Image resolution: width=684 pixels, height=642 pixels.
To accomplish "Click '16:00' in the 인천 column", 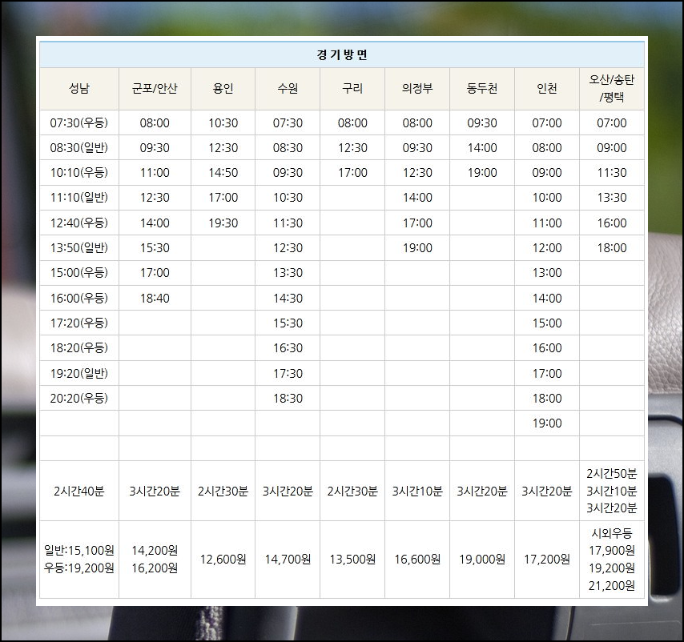I will (x=546, y=347).
